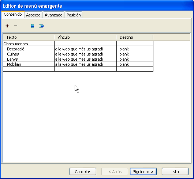Click the indent menu item icon

41,26
